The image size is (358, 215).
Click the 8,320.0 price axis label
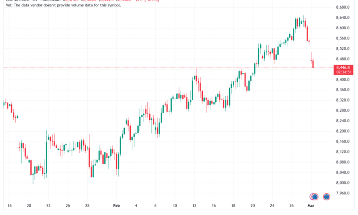click(x=343, y=100)
